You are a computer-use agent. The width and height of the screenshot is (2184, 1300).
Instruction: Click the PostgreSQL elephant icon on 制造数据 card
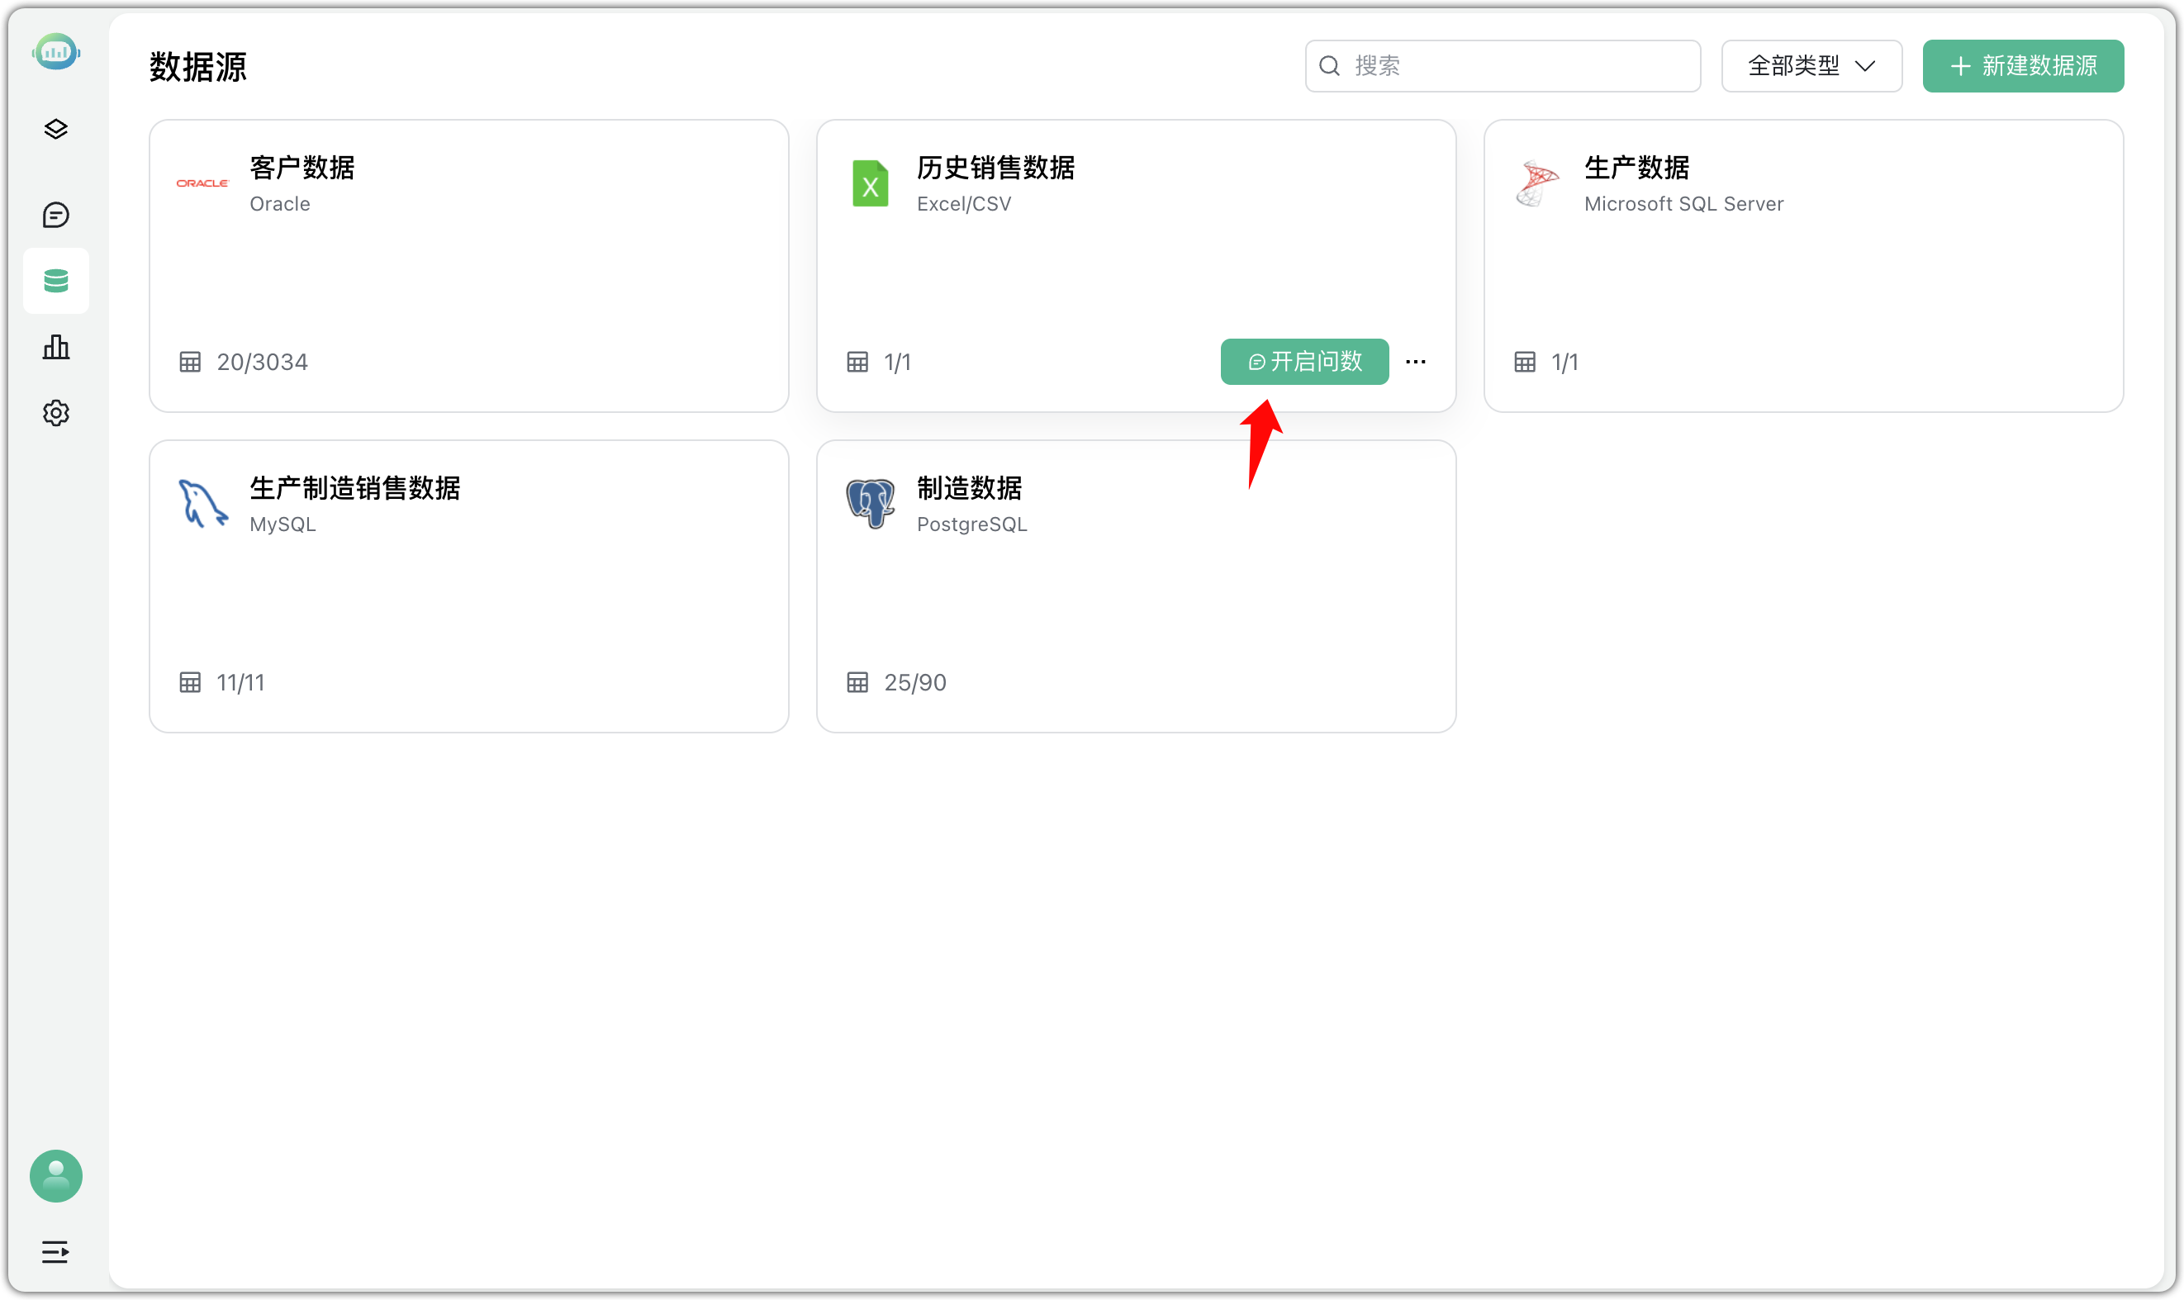coord(869,503)
